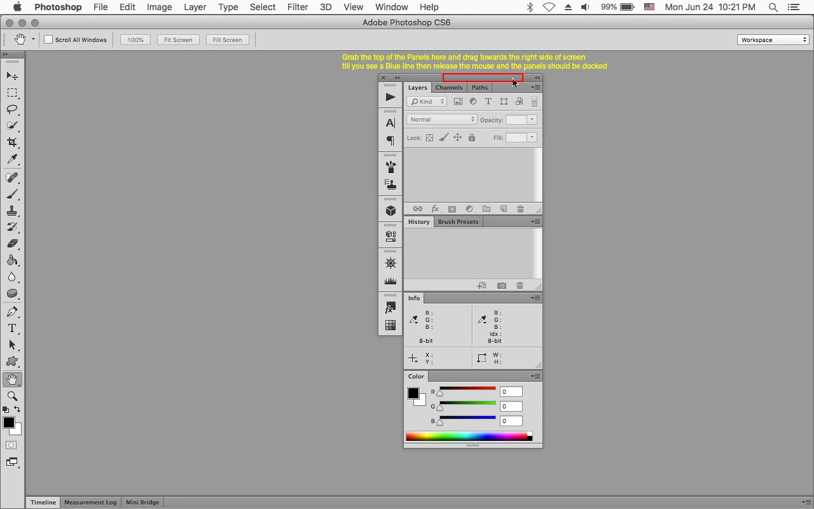Viewport: 814px width, 509px height.
Task: Open the Workspace dropdown
Action: (773, 39)
